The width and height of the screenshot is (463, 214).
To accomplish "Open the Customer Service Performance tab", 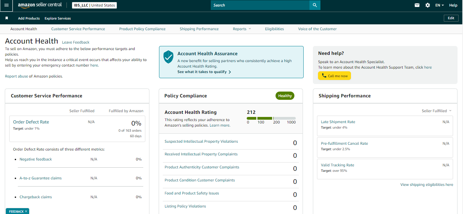I will pos(78,29).
